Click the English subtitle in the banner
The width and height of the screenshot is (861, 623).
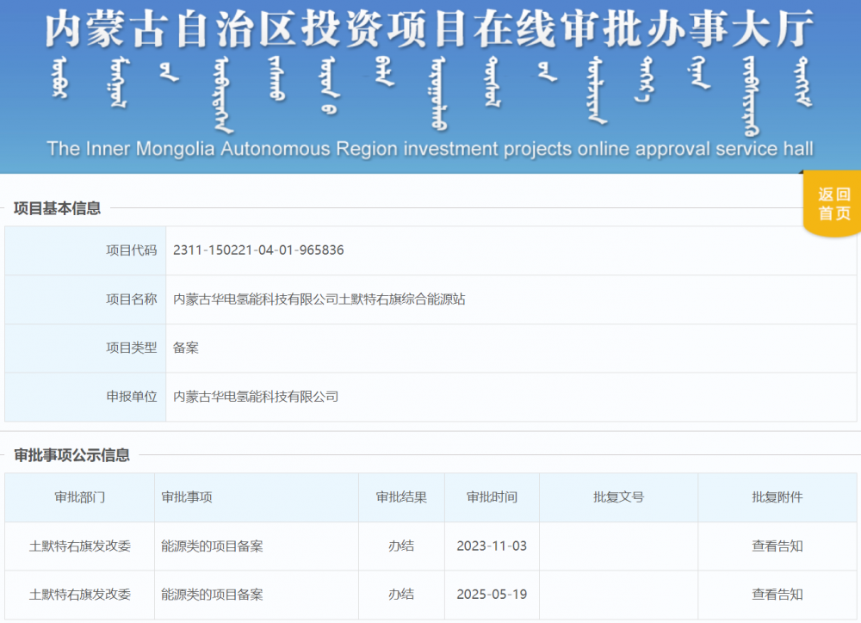(x=430, y=149)
